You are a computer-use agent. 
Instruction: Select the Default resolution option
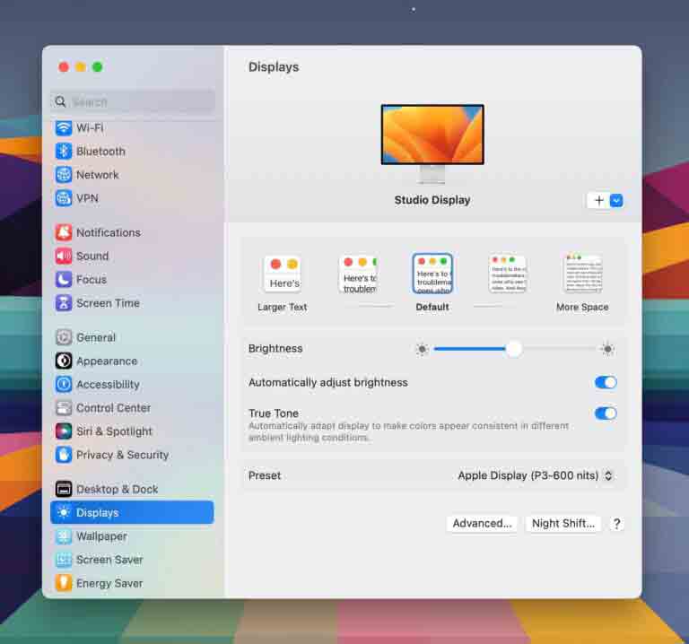pos(432,283)
